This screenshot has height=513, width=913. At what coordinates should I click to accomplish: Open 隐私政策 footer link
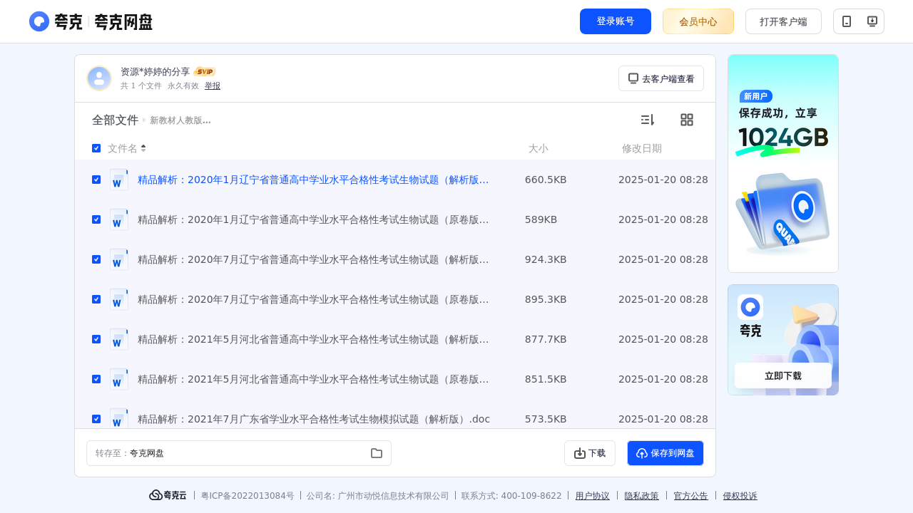[642, 496]
